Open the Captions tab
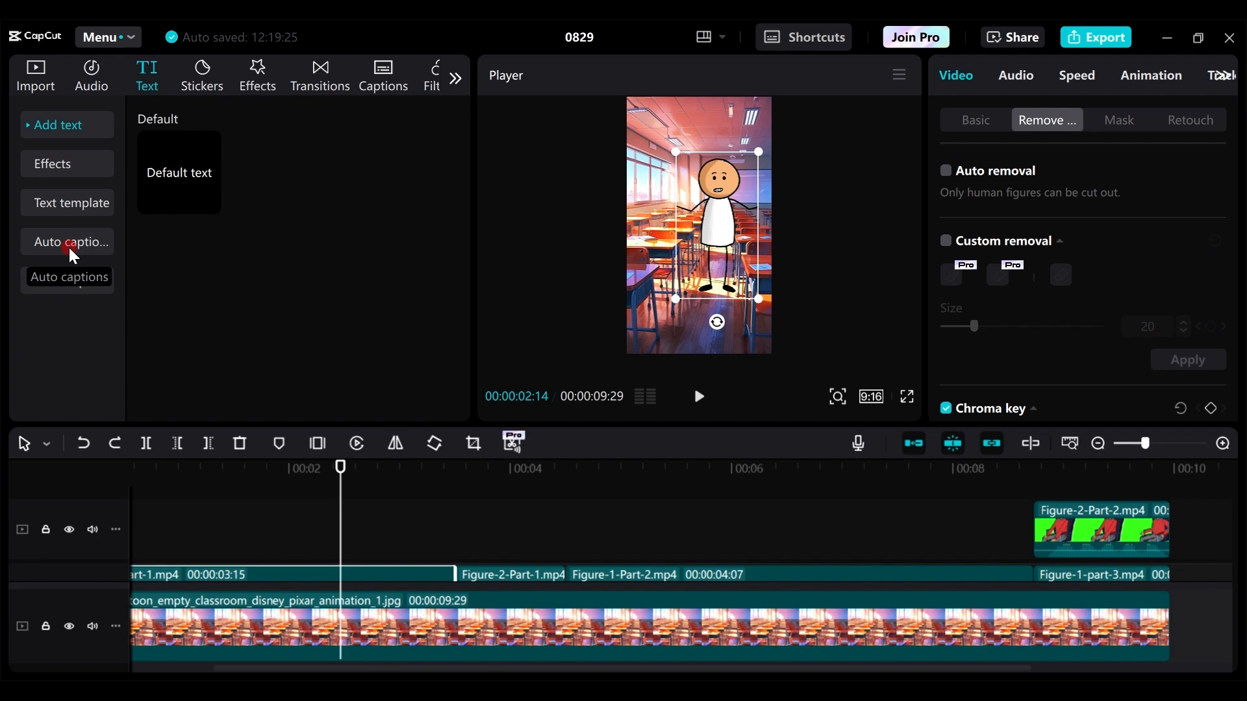 (x=383, y=76)
